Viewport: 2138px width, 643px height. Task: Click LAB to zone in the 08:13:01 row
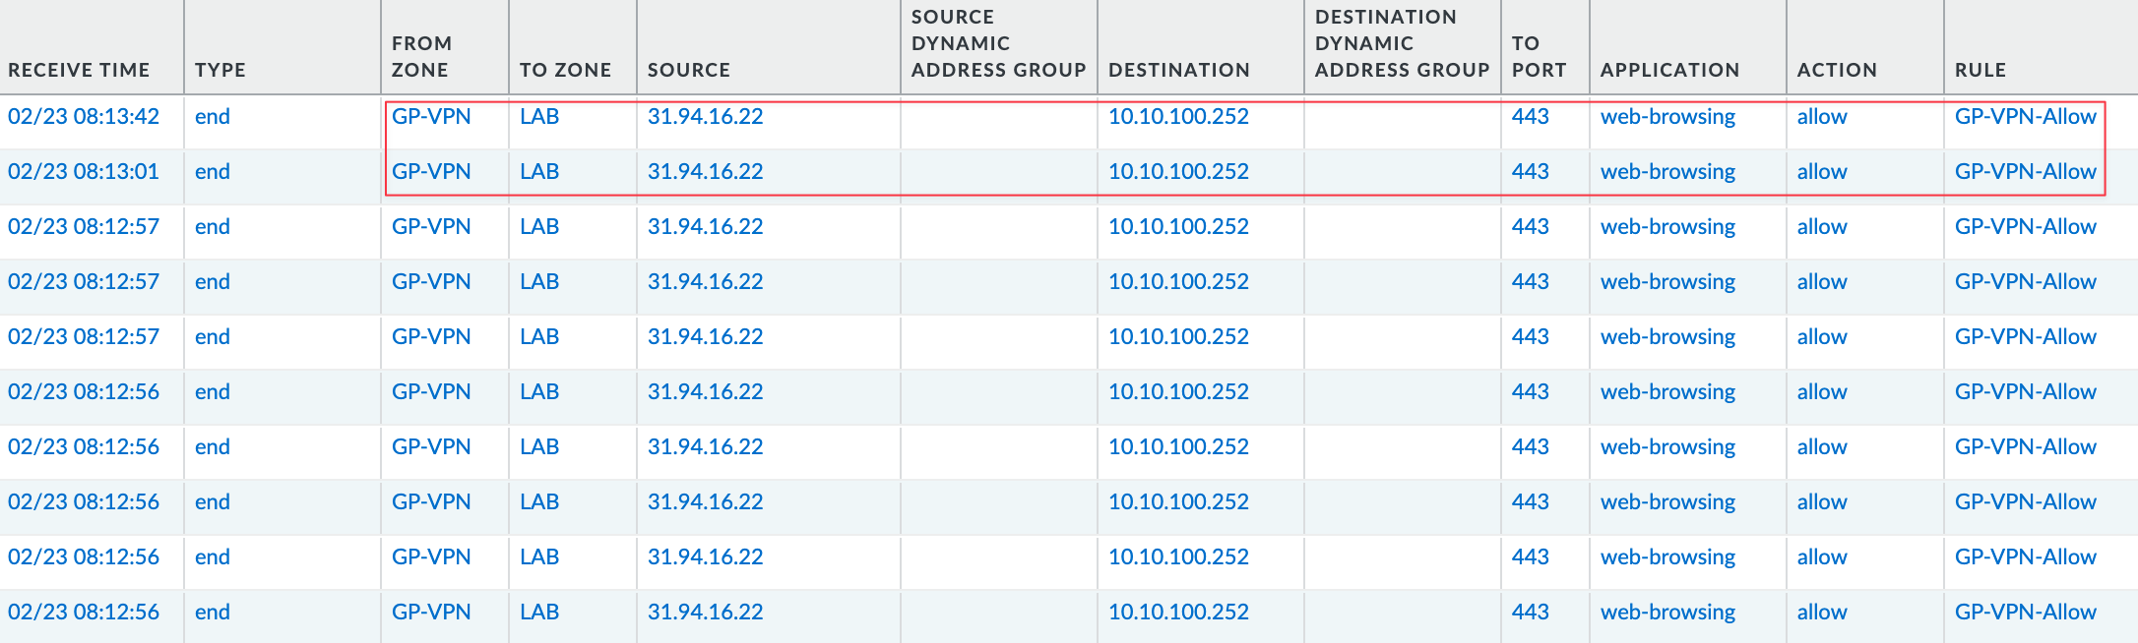tap(539, 171)
